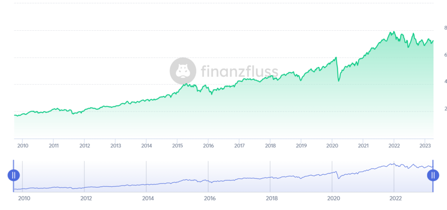Click the 2012 label on main chart axis
Screen dimensions: 447x210
pyautogui.click(x=84, y=145)
